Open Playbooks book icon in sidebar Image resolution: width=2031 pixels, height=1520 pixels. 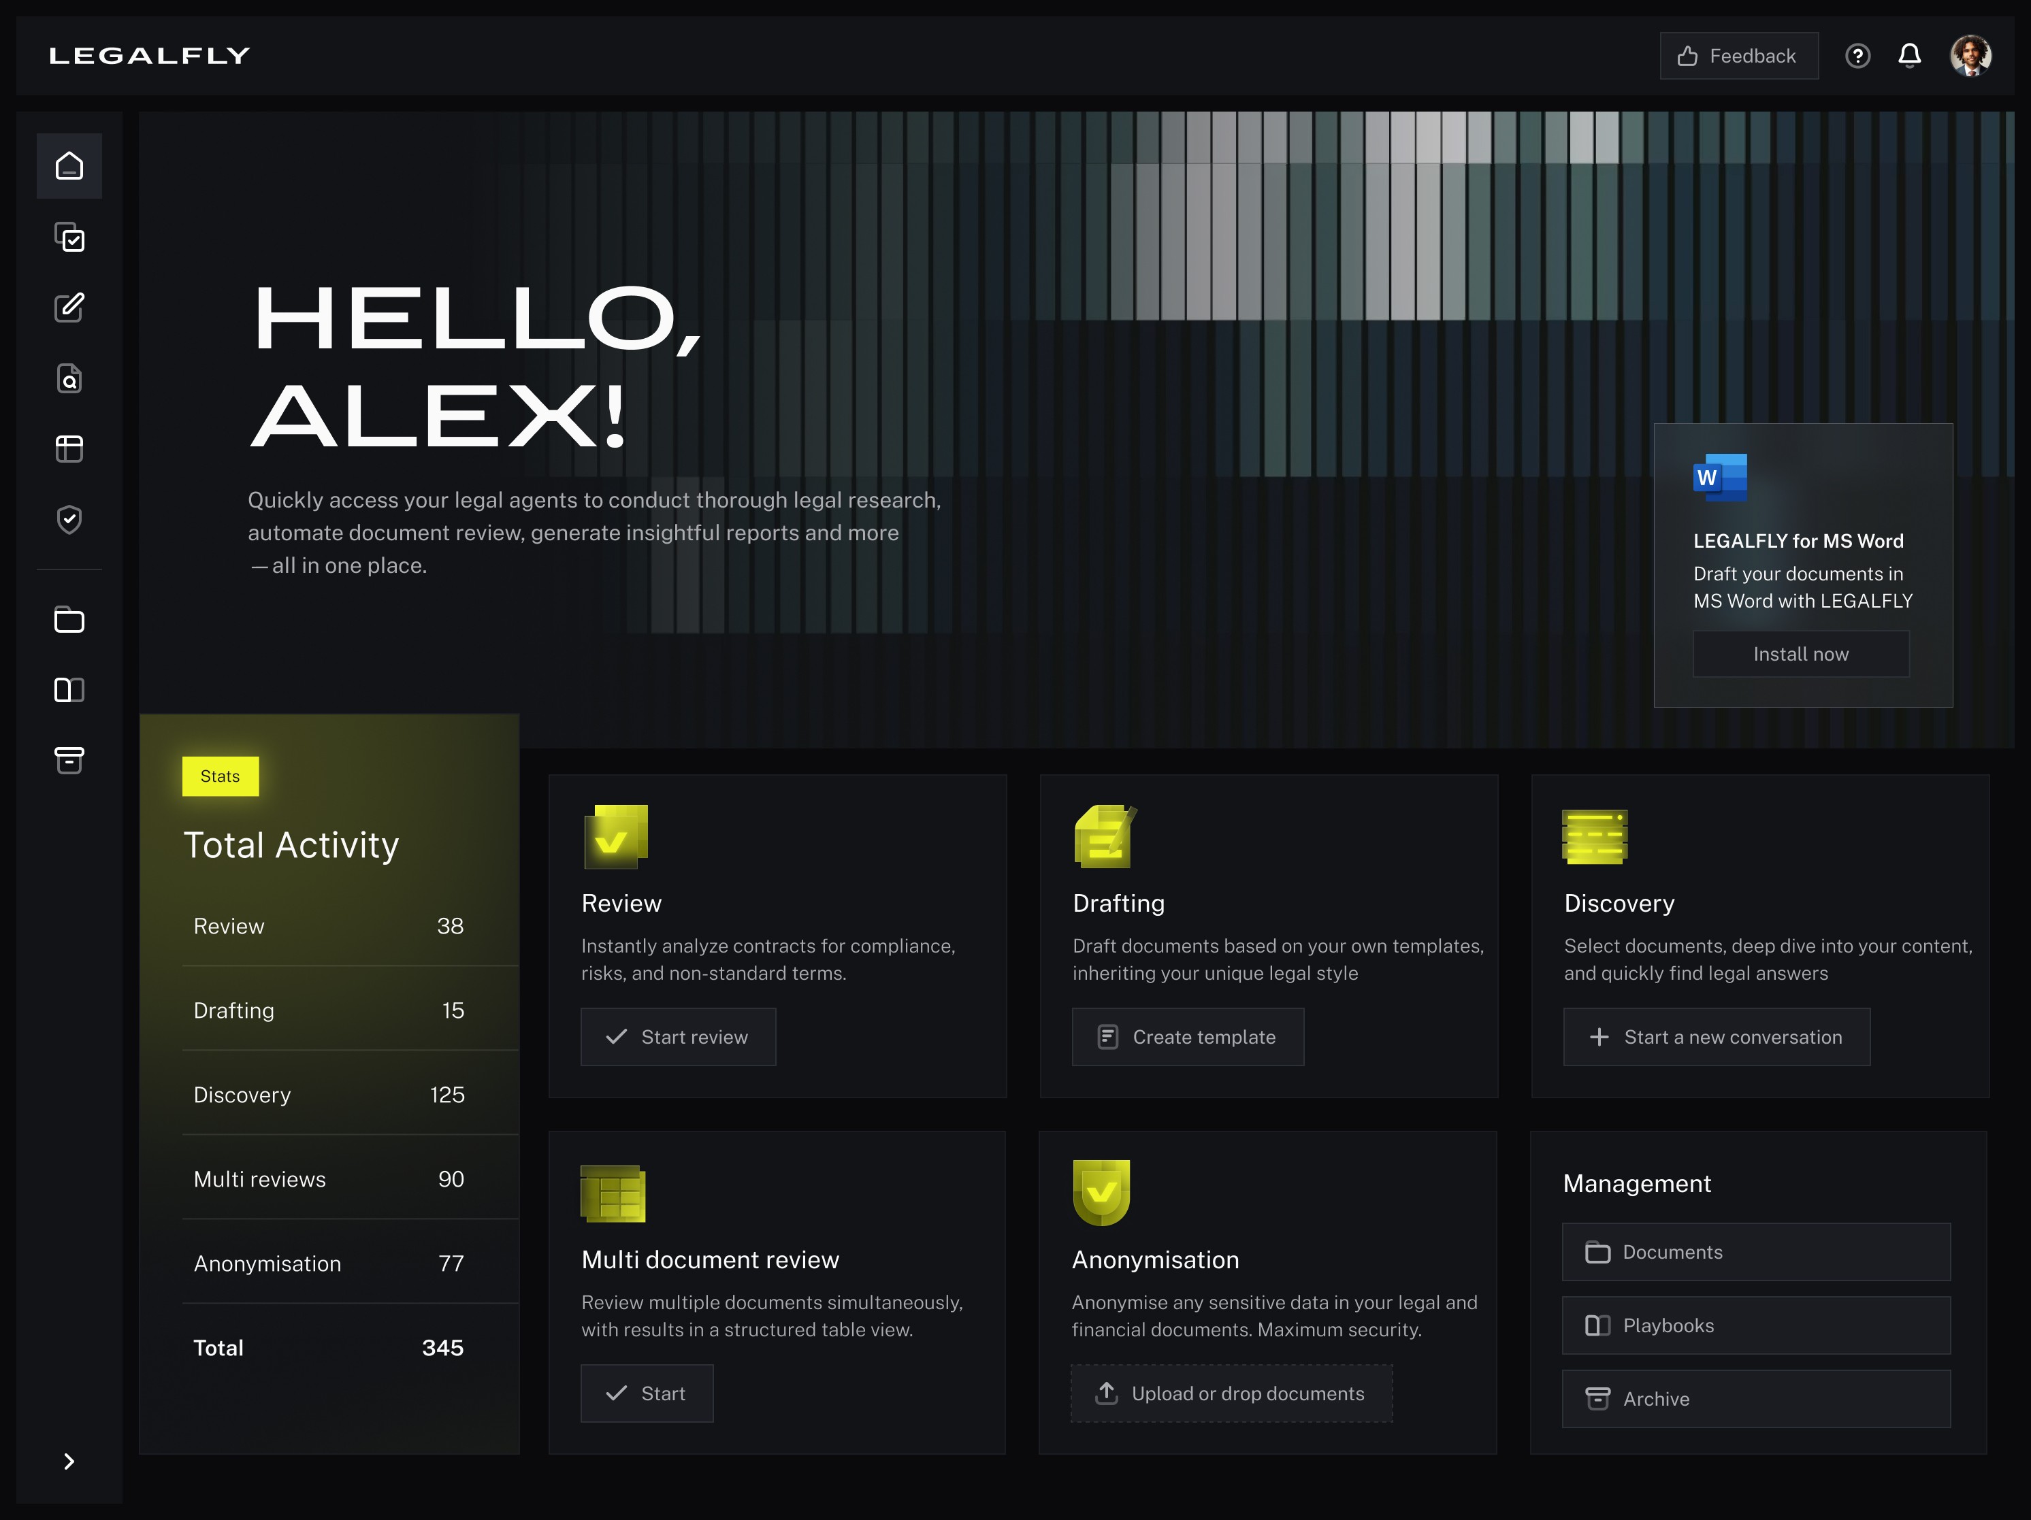pyautogui.click(x=69, y=690)
